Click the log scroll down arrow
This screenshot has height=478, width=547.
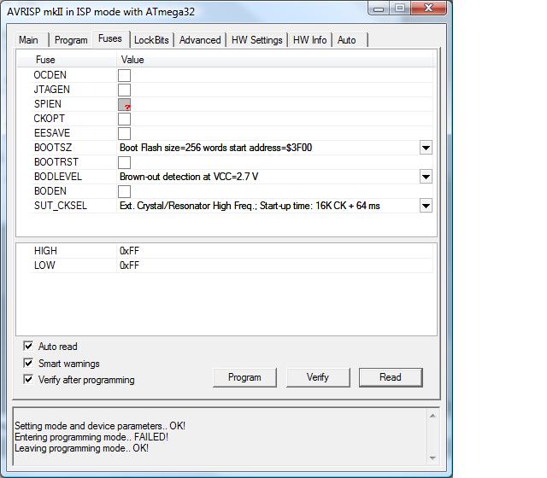tap(432, 458)
